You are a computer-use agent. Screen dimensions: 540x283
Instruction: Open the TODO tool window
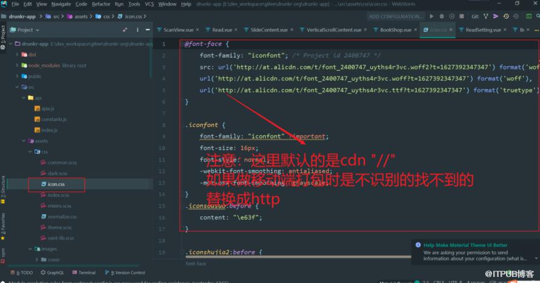click(22, 273)
